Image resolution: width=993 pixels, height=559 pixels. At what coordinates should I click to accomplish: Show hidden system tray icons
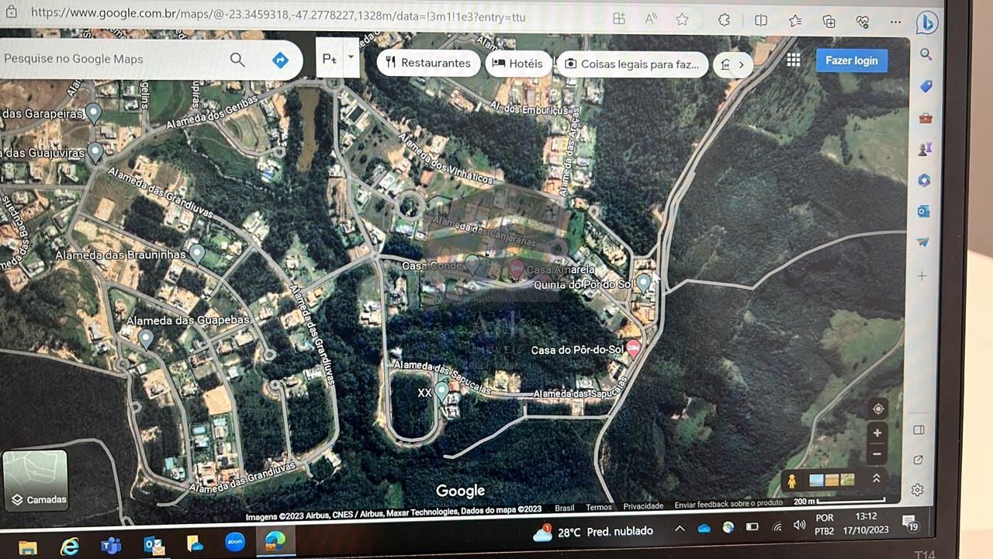[x=680, y=529]
